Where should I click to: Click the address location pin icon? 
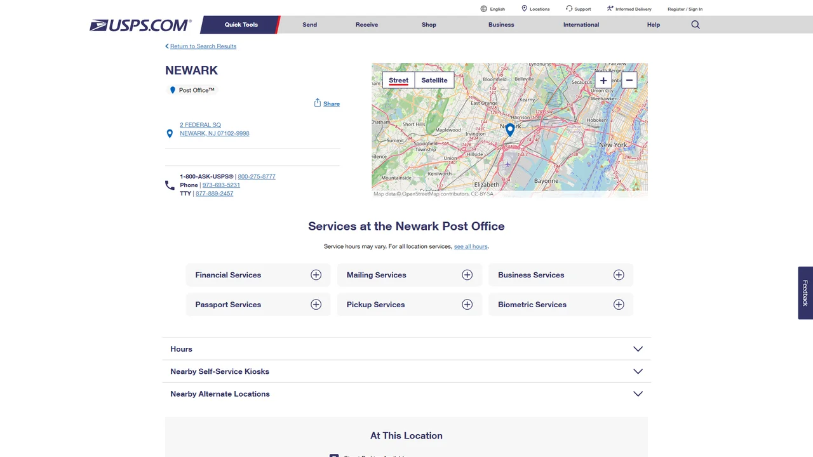pyautogui.click(x=170, y=133)
